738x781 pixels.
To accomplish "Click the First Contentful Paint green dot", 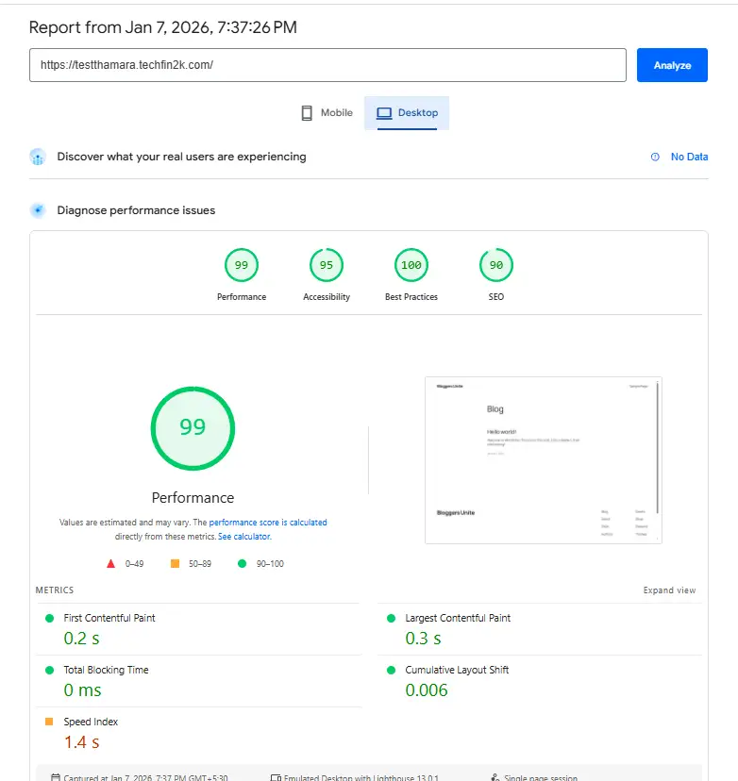I will tap(49, 618).
